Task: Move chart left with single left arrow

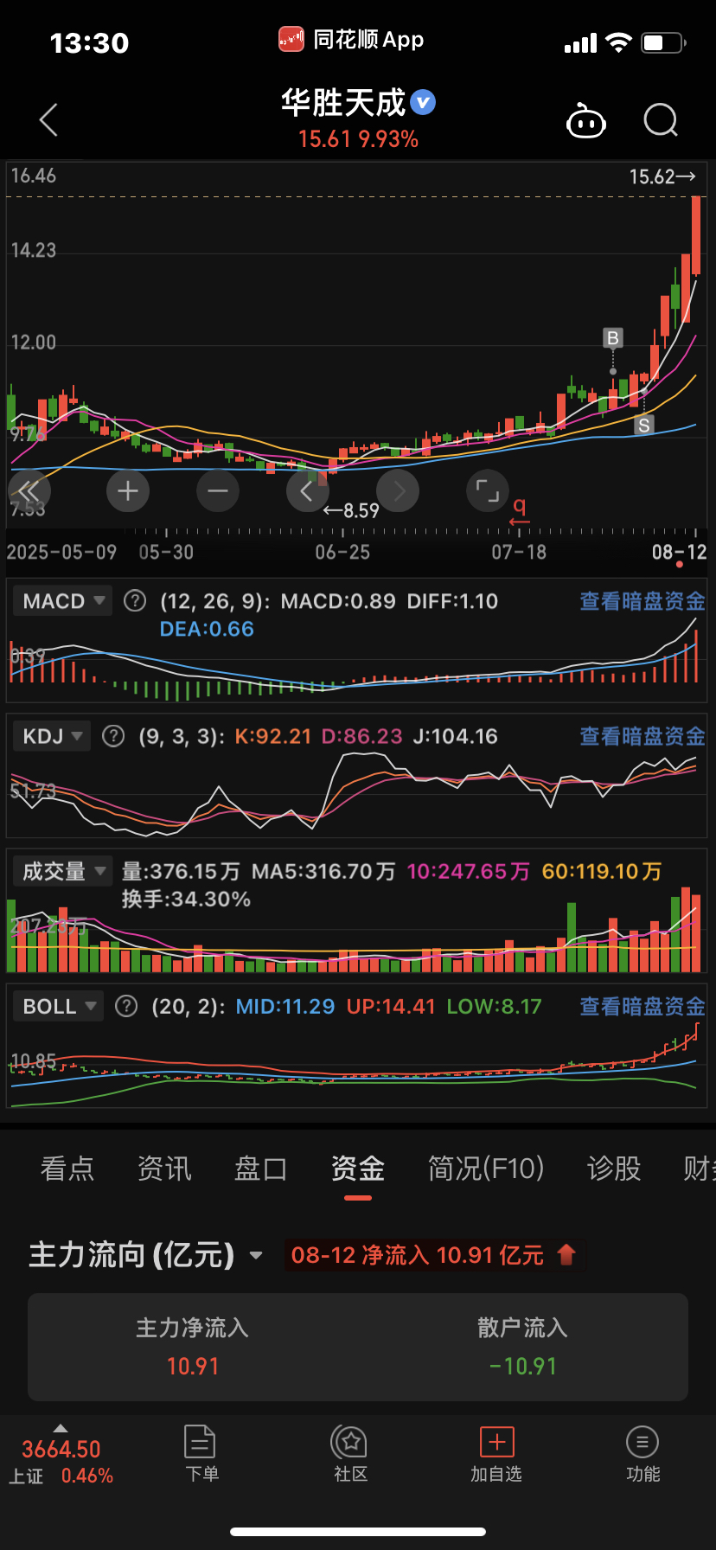Action: pyautogui.click(x=308, y=491)
